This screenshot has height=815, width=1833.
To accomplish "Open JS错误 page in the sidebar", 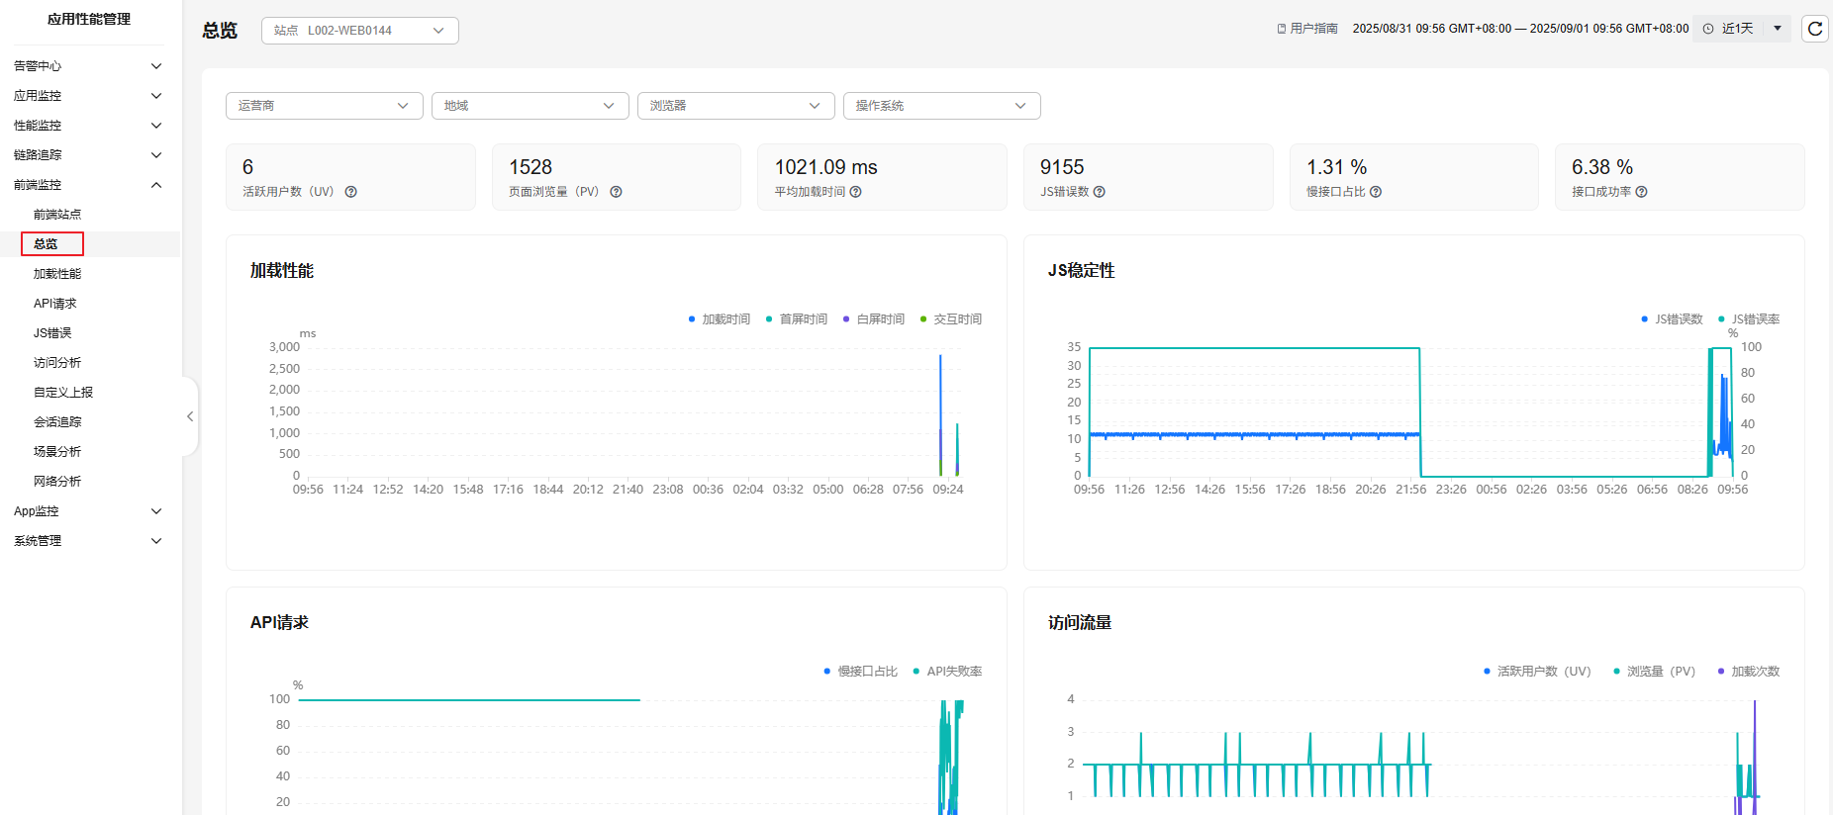I will coord(52,333).
